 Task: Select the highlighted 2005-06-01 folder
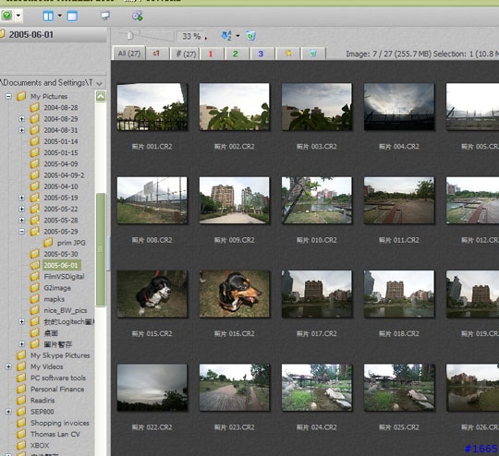61,265
